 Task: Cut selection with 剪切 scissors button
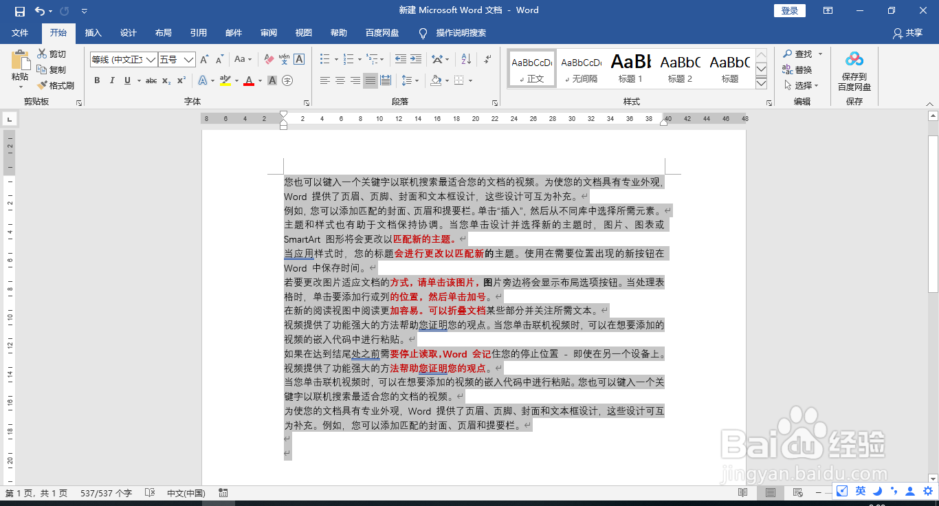pos(52,54)
